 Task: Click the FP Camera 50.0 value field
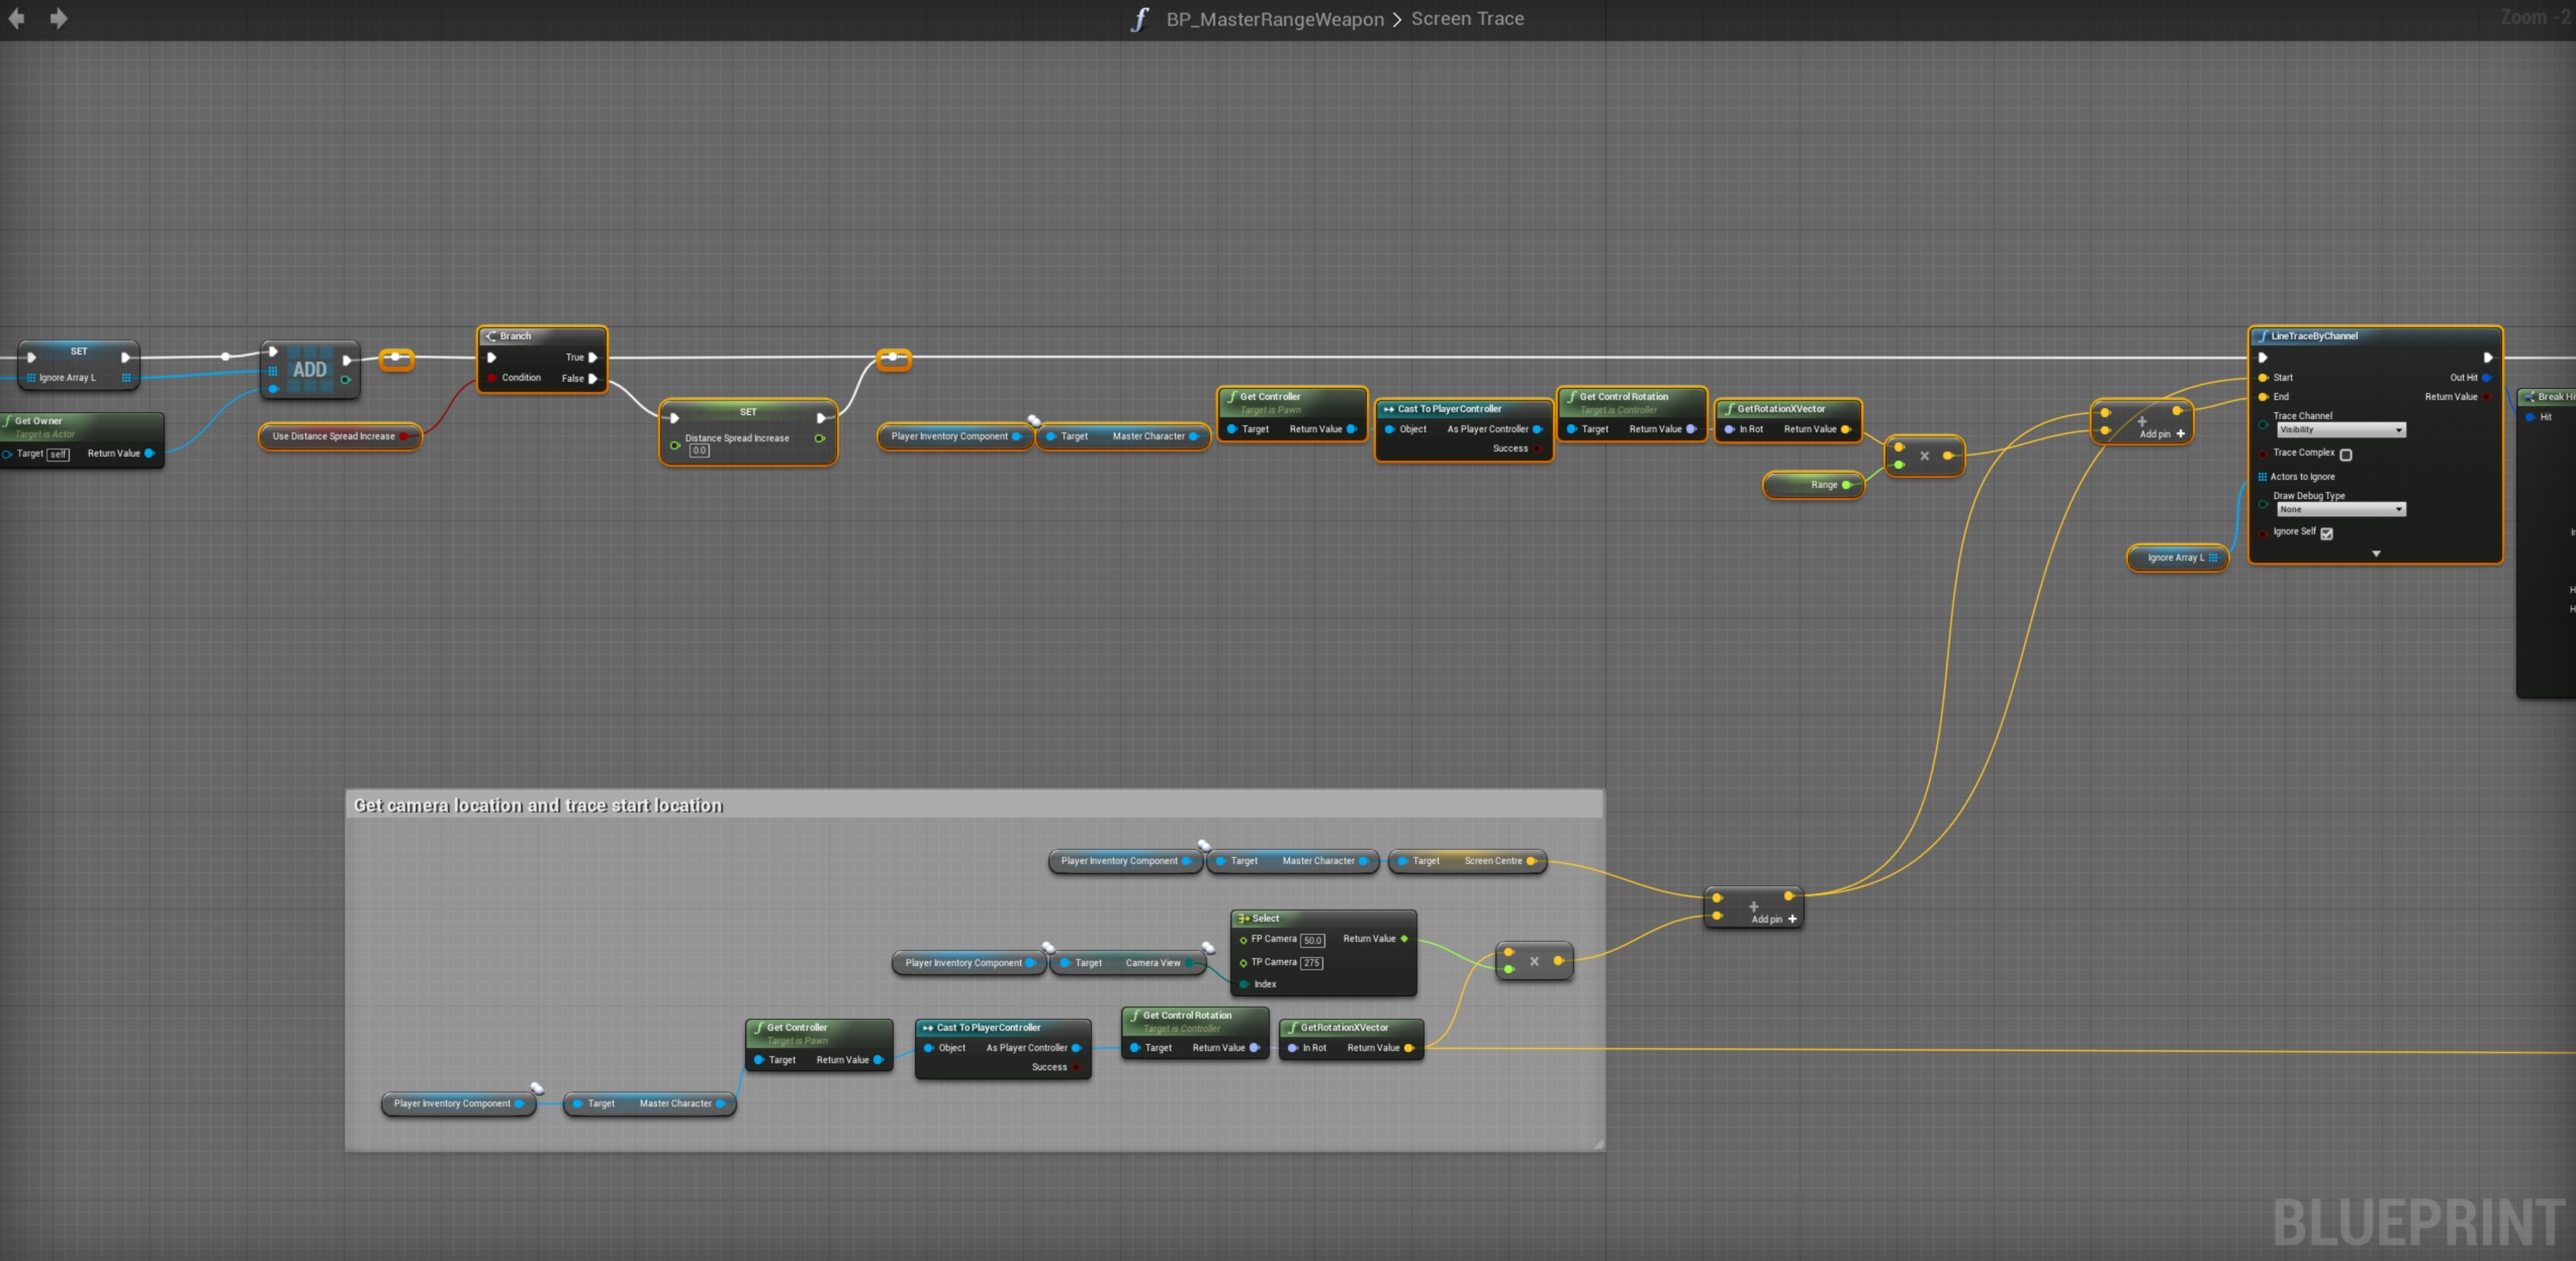1312,940
